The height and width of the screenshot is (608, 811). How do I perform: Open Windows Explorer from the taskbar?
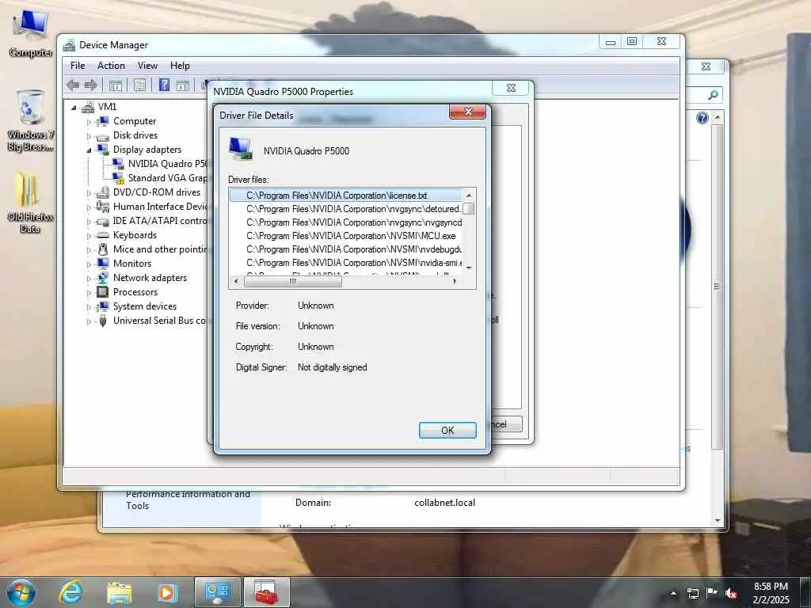pyautogui.click(x=119, y=593)
